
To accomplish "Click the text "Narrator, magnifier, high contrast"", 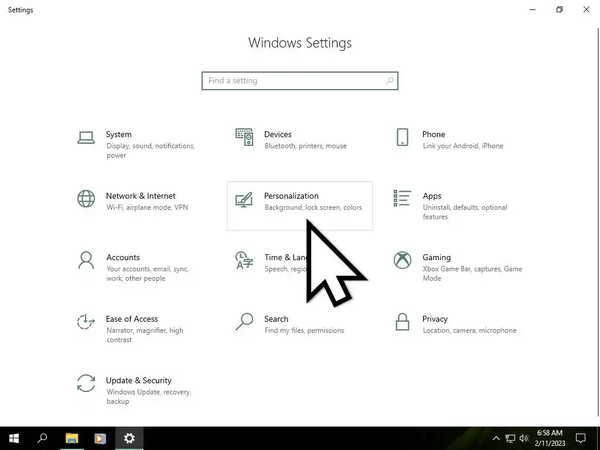I will tap(145, 335).
